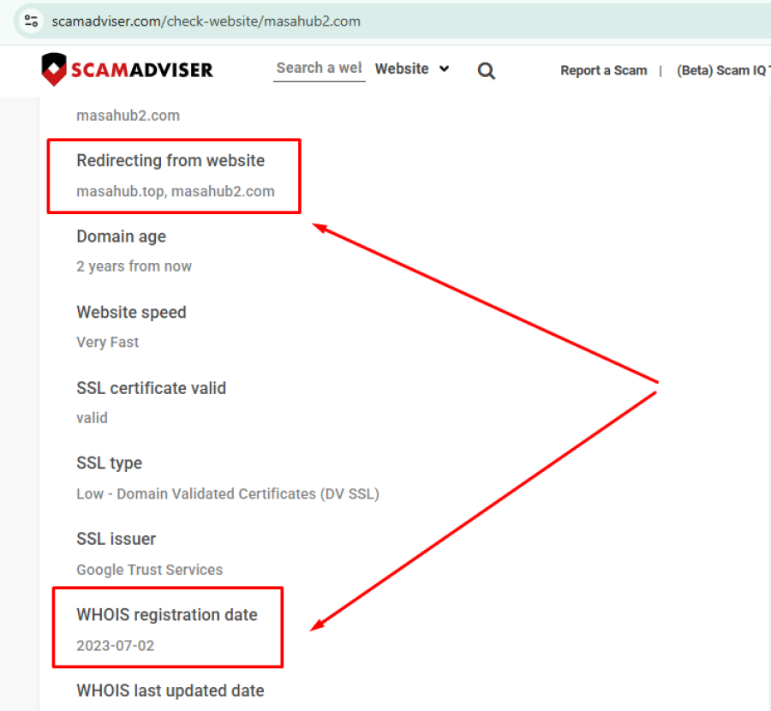Viewport: 771px width, 711px height.
Task: Click the Search a website input field
Action: click(x=320, y=69)
